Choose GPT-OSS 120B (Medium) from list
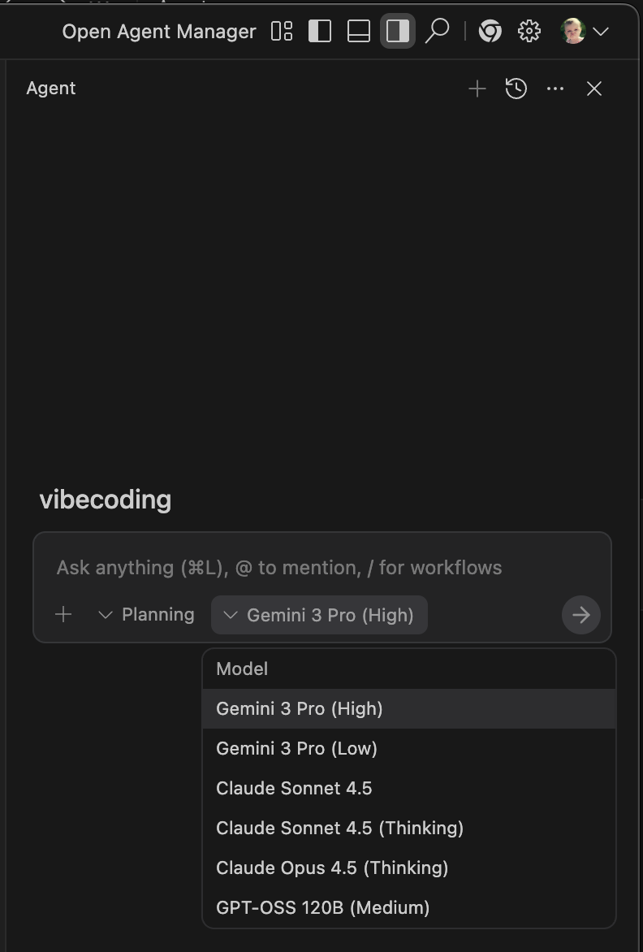This screenshot has height=952, width=643. click(x=322, y=907)
